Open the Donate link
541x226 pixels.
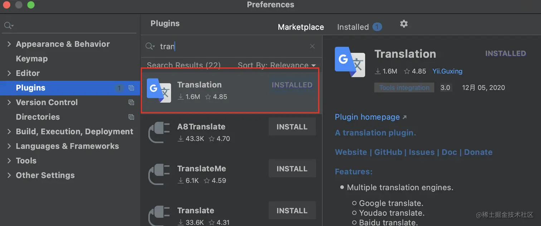(x=478, y=152)
